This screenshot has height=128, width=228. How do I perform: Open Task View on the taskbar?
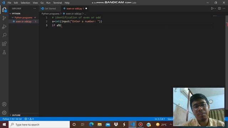click(x=83, y=124)
